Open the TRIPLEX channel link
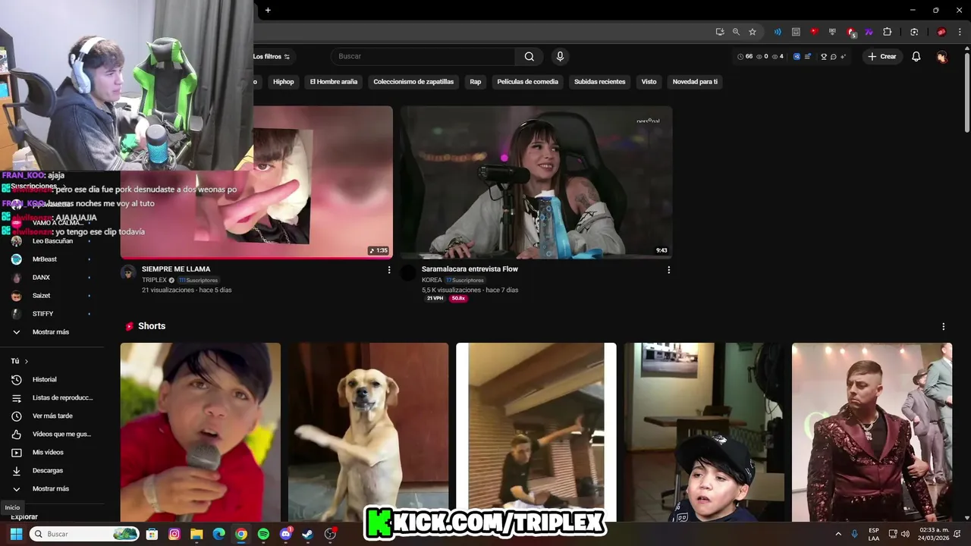971x546 pixels. [x=154, y=280]
